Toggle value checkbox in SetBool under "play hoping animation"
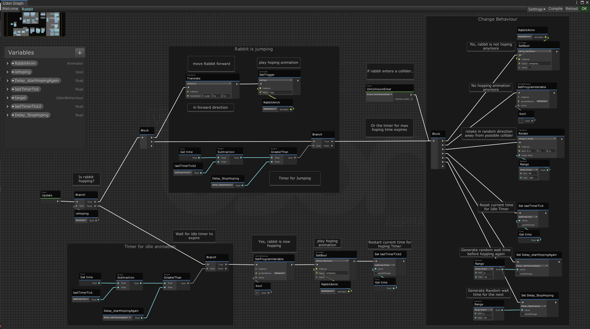The width and height of the screenshot is (590, 329). click(327, 277)
